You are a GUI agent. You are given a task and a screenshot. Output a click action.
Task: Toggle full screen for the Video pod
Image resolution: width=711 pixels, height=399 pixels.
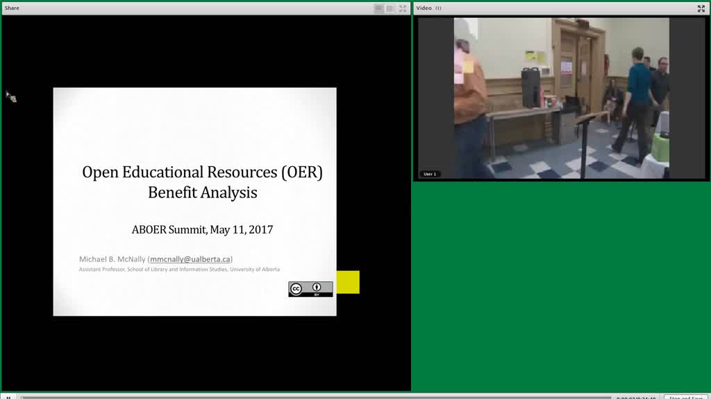click(701, 8)
